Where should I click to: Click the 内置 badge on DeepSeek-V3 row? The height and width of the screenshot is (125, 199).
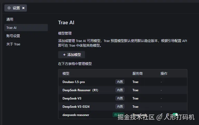click(120, 98)
